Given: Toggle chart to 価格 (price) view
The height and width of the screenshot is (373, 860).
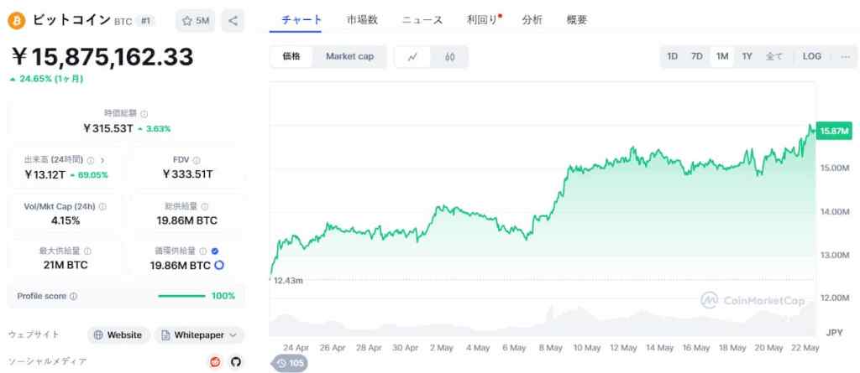Looking at the screenshot, I should click(x=292, y=56).
